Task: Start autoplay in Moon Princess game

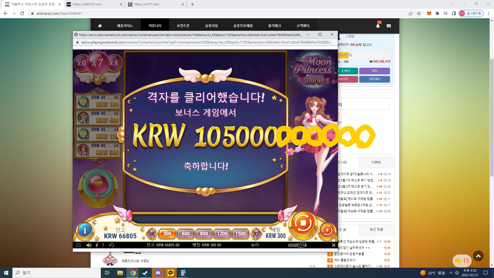Action: 327,230
